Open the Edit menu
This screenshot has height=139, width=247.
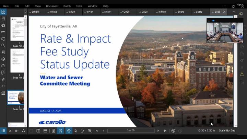pyautogui.click(x=27, y=6)
